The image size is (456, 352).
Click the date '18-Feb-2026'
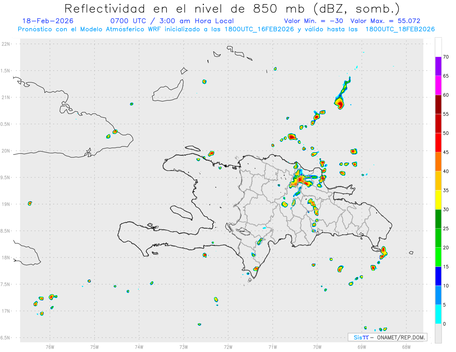(x=48, y=21)
